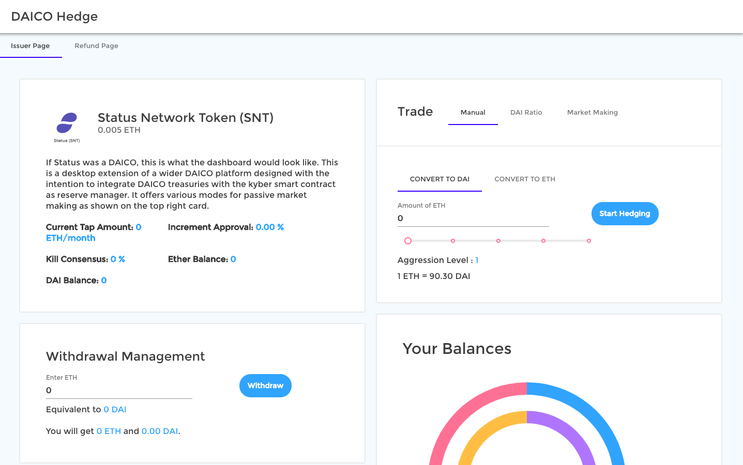743x465 pixels.
Task: Click the aggression slider handle at level 1
Action: (408, 241)
